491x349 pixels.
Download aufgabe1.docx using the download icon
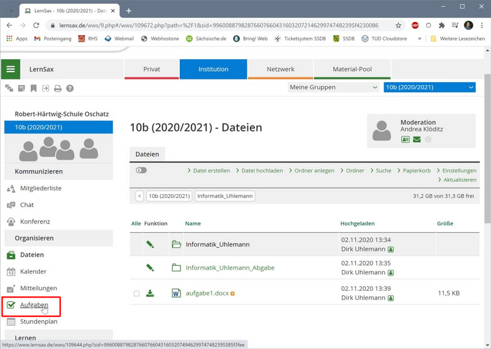[x=150, y=293]
